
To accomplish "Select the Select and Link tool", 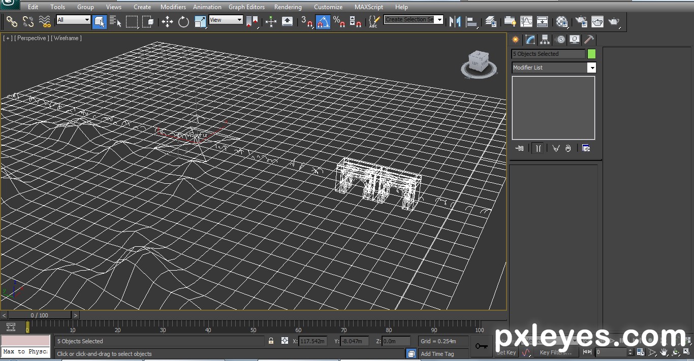I will coord(12,21).
